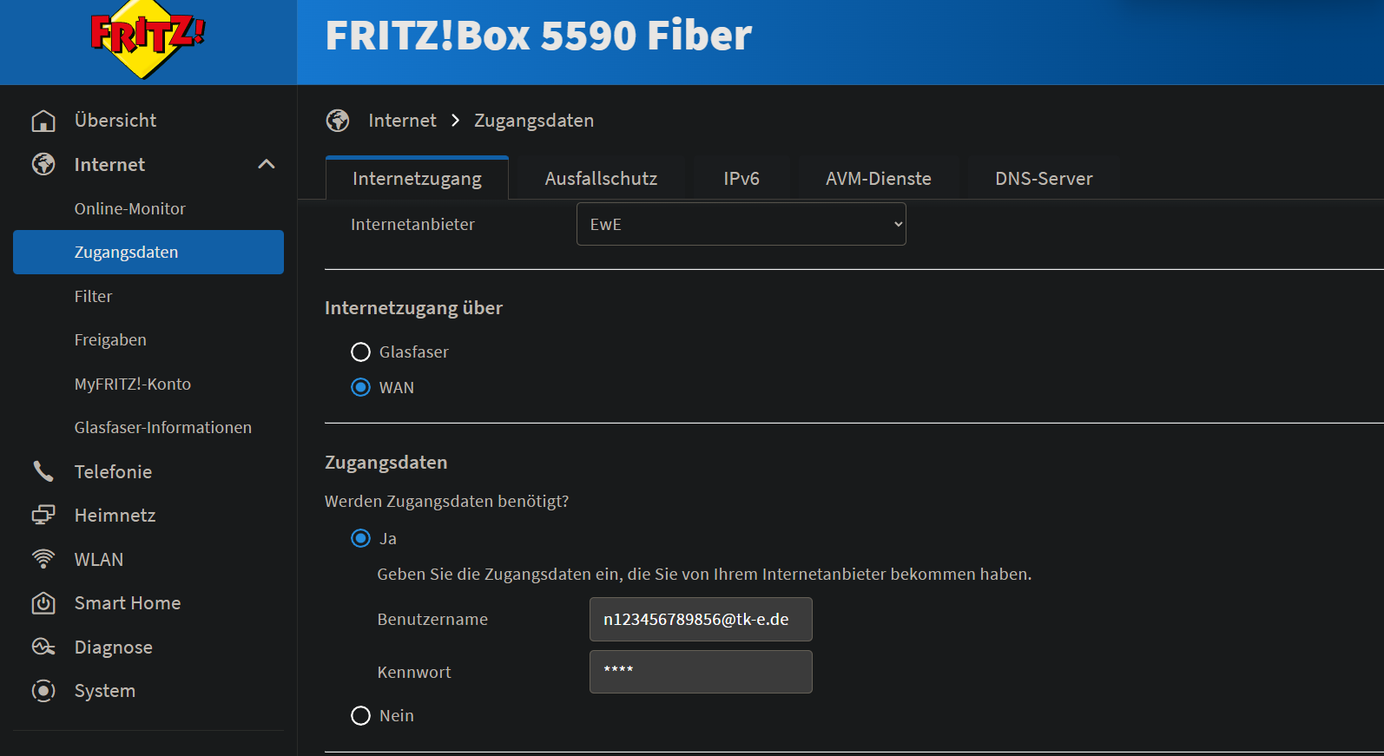Select Zugangsdaten in the sidebar
The height and width of the screenshot is (756, 1384).
148,252
